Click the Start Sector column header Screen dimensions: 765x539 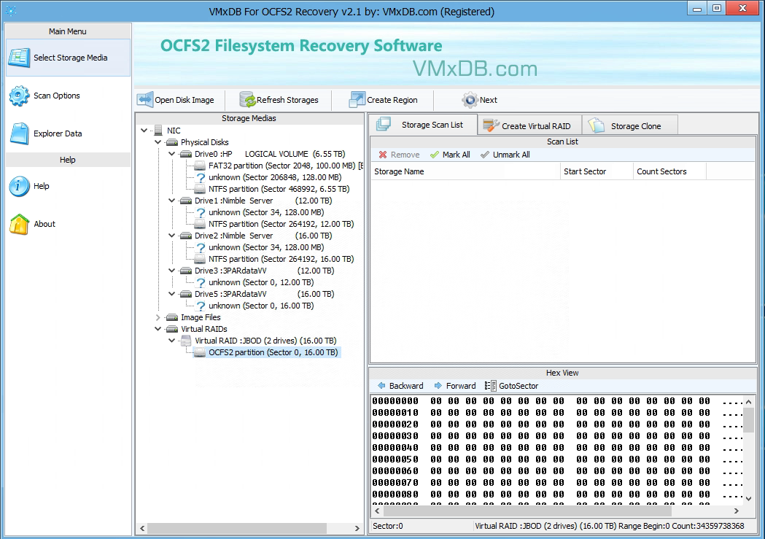597,171
